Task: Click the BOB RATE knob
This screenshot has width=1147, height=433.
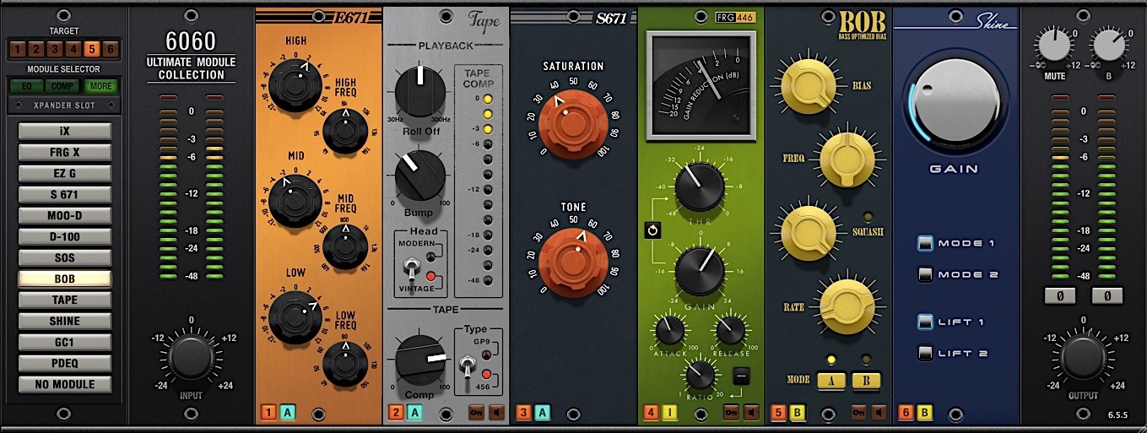Action: tap(847, 305)
